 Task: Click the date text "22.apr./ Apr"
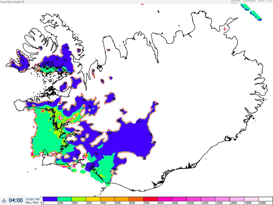point(32,199)
